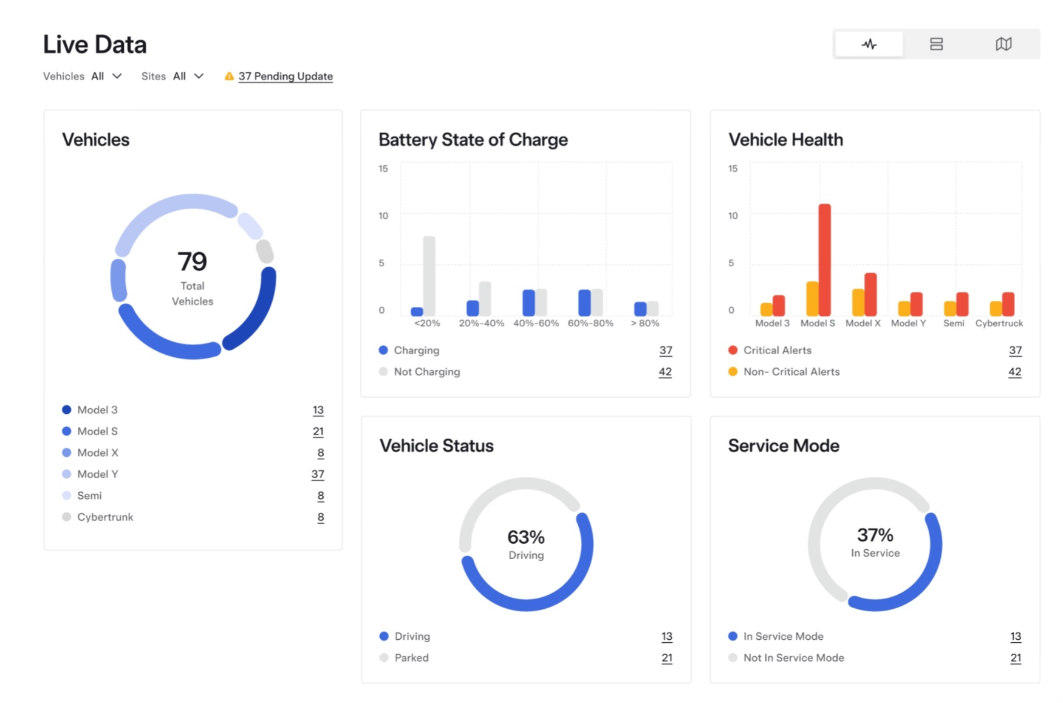1063x703 pixels.
Task: Switch to the map view
Action: coord(1003,44)
